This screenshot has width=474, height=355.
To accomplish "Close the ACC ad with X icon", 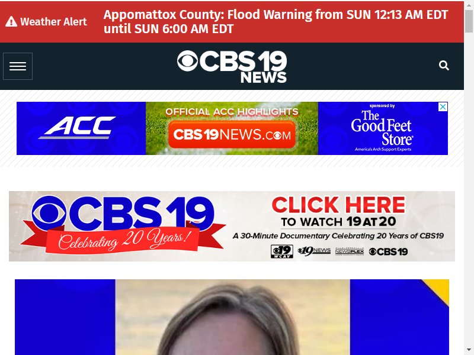I will [443, 106].
